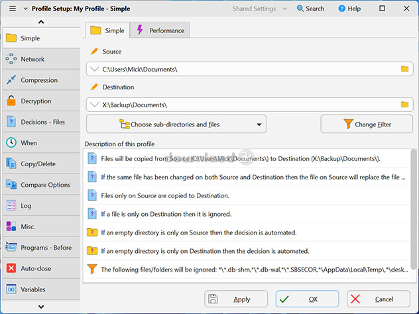Click the Change Filter button

(367, 124)
